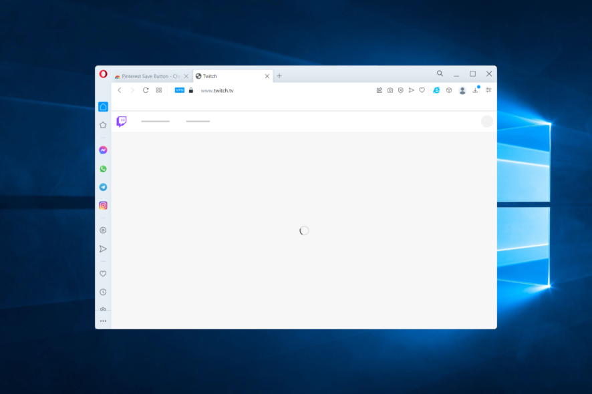Viewport: 592px width, 394px height.
Task: Open sidebar heart bookmarks icon
Action: point(103,274)
